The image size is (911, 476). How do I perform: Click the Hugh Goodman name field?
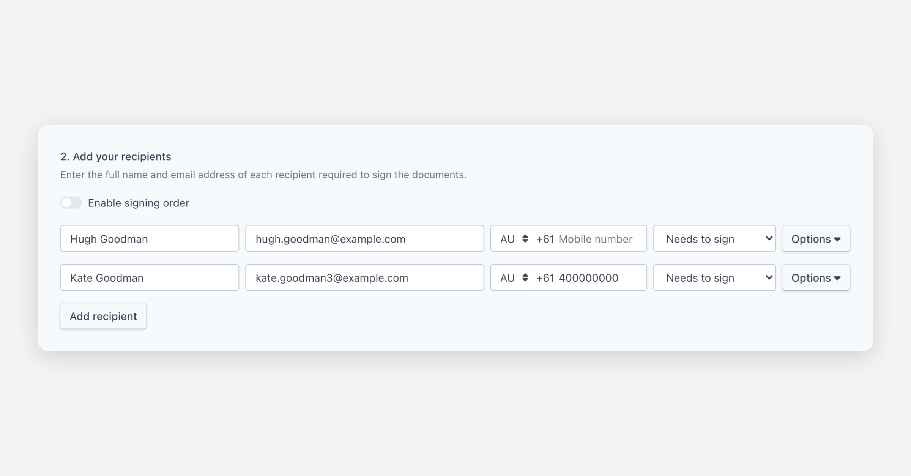[149, 239]
